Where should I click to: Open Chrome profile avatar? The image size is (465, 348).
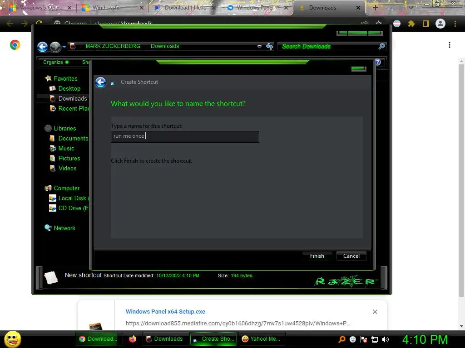pyautogui.click(x=440, y=24)
